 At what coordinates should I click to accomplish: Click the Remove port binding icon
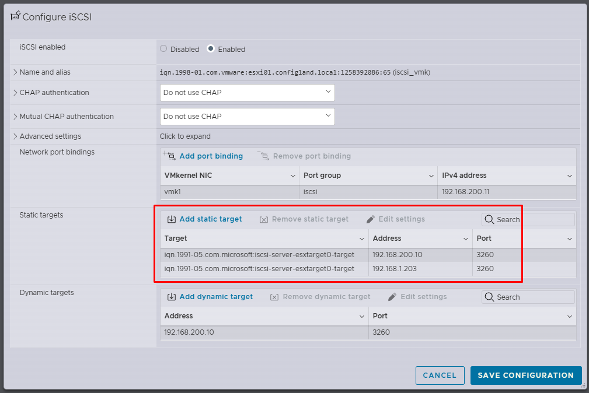263,156
